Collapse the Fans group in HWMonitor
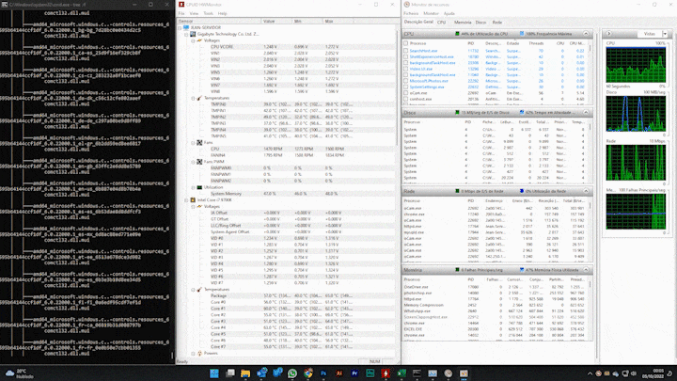The height and width of the screenshot is (381, 677). (x=193, y=143)
